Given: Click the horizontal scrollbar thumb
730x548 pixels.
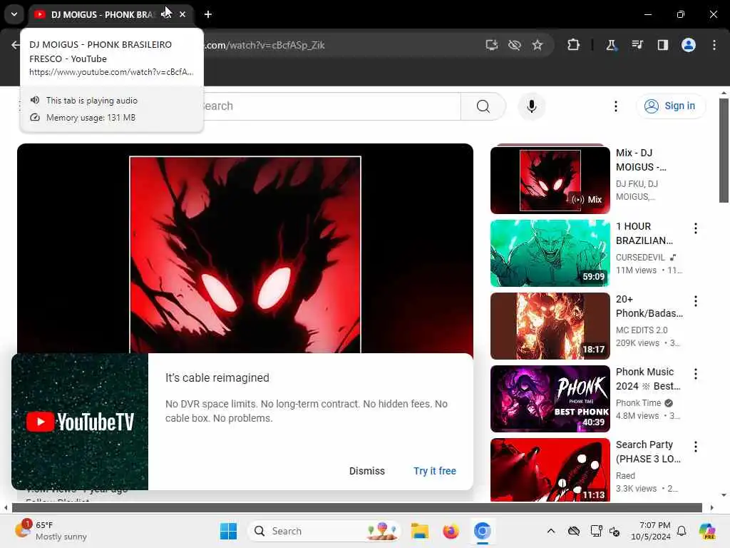Looking at the screenshot, I should click(x=356, y=507).
